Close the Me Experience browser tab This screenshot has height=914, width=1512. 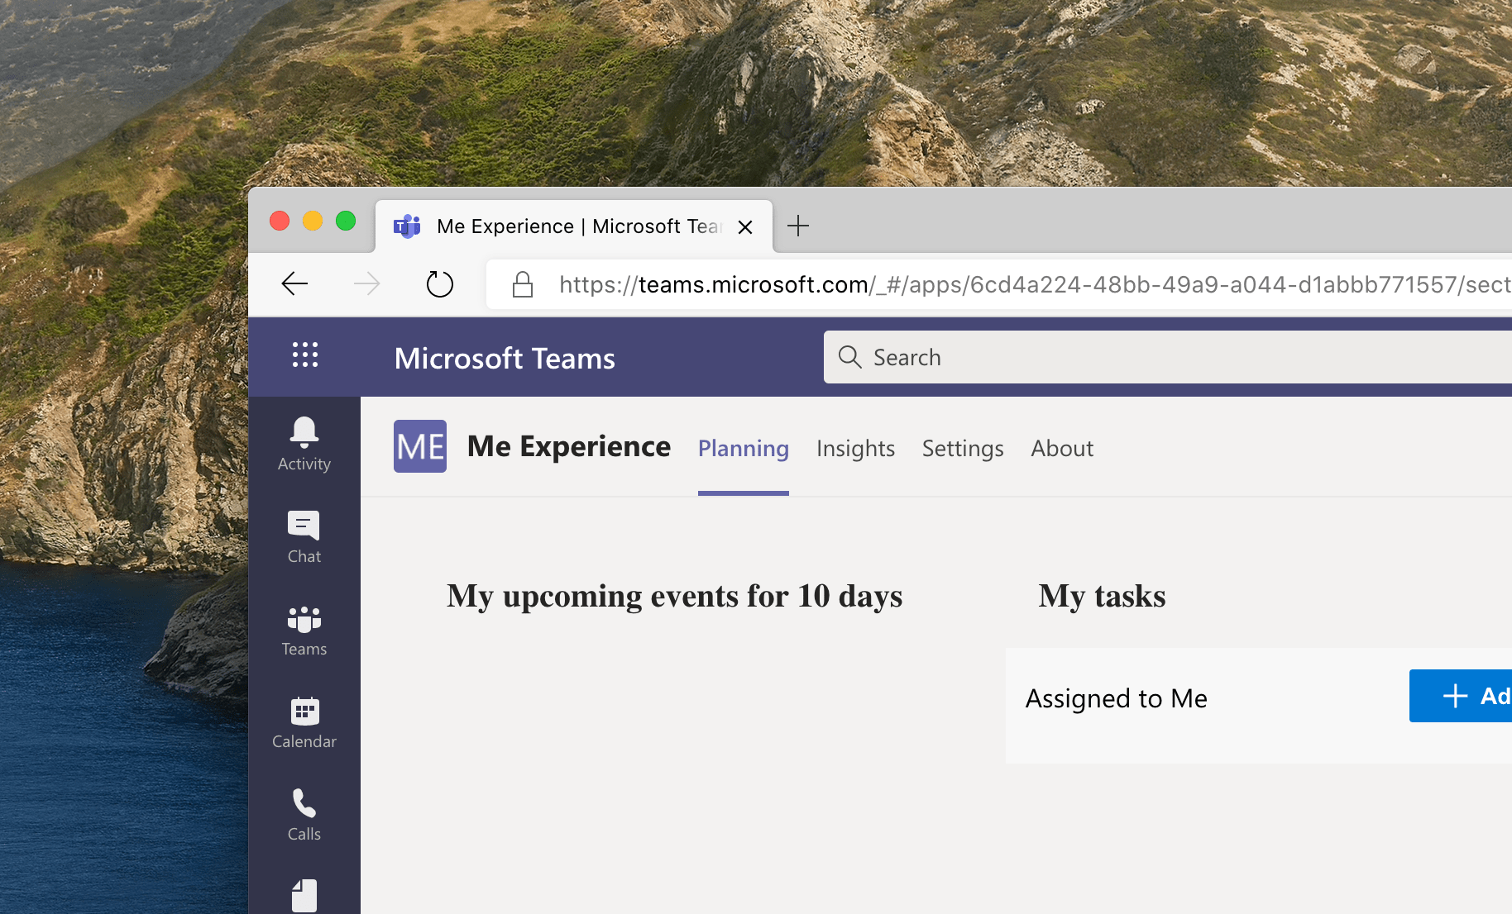745,226
